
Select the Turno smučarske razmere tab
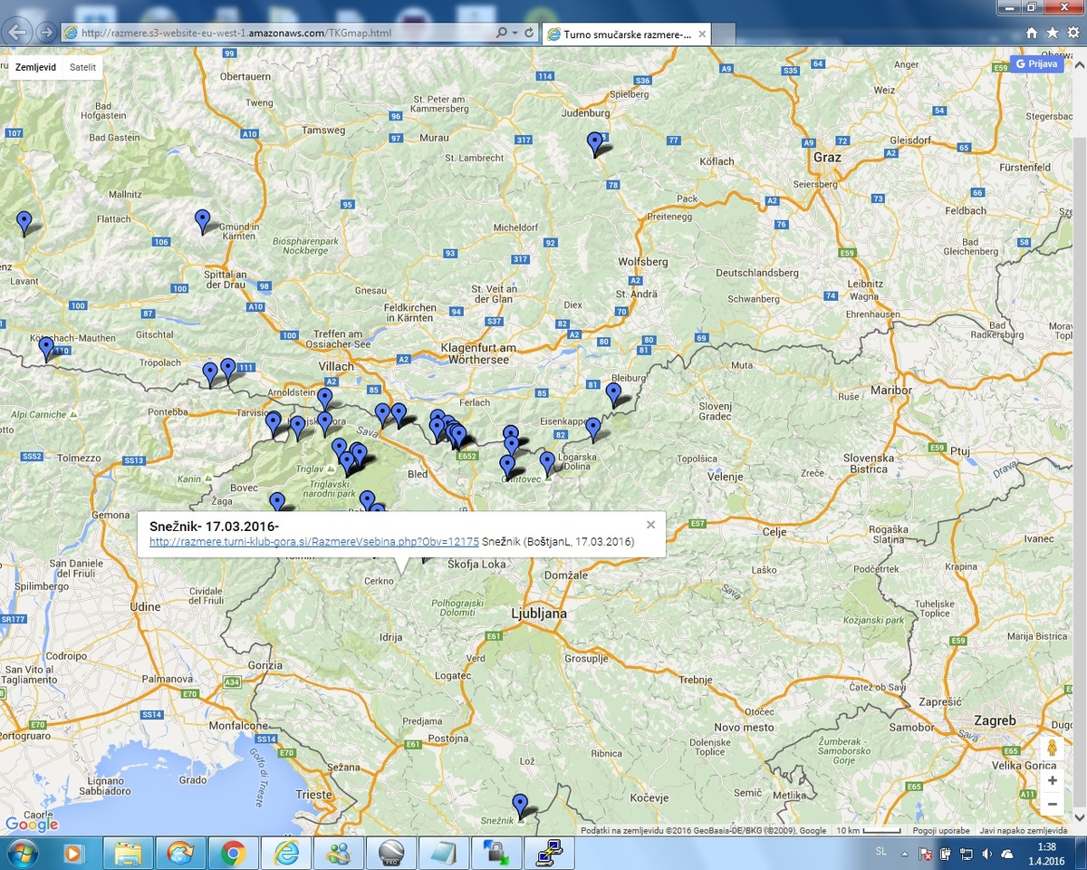coord(627,34)
